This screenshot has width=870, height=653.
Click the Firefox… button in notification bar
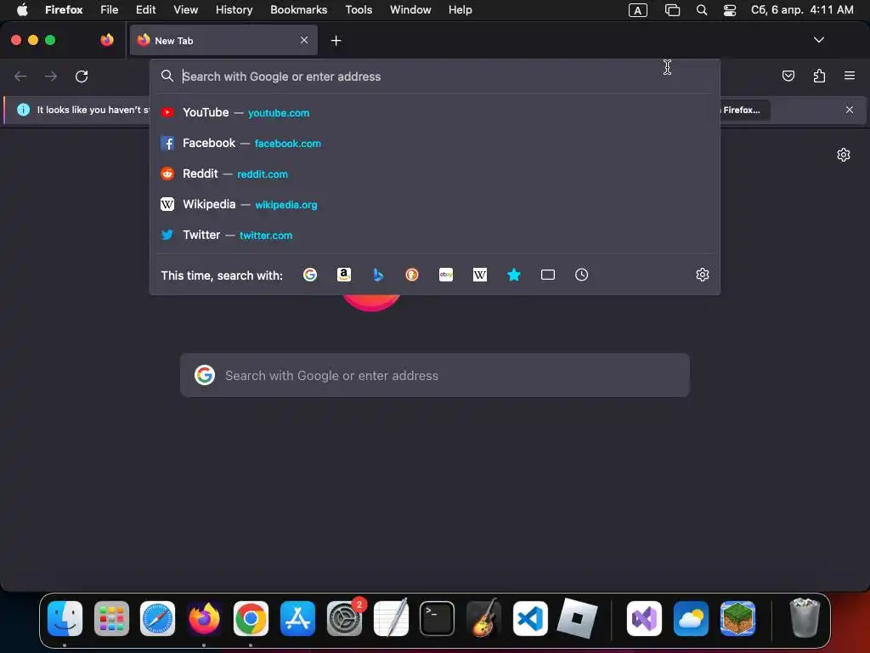tap(743, 110)
